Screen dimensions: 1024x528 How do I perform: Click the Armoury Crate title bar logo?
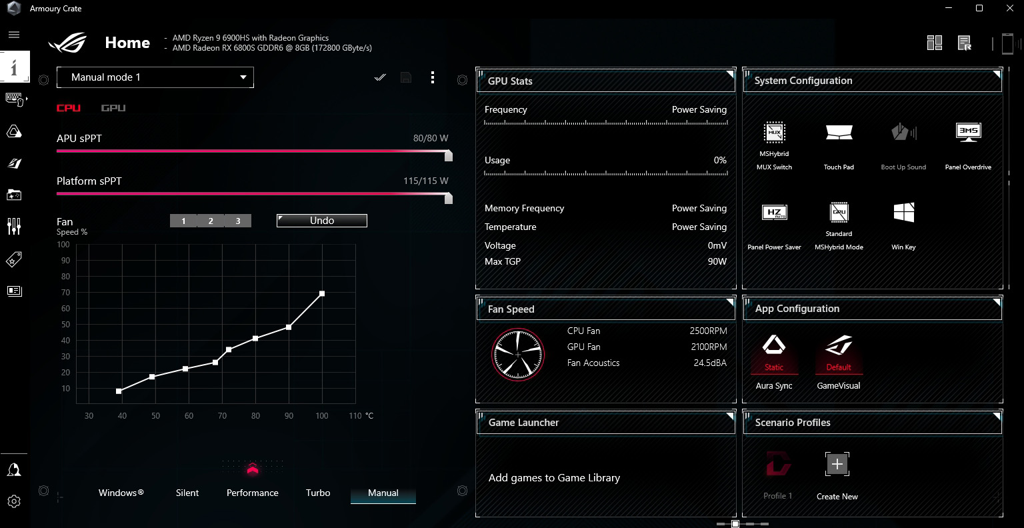(14, 9)
